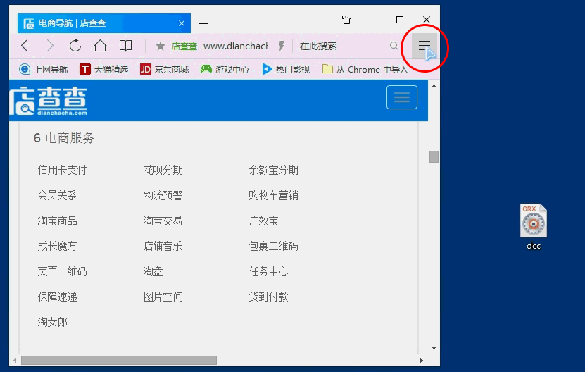Open the 物流预警 link
This screenshot has width=585, height=372.
[x=163, y=195]
